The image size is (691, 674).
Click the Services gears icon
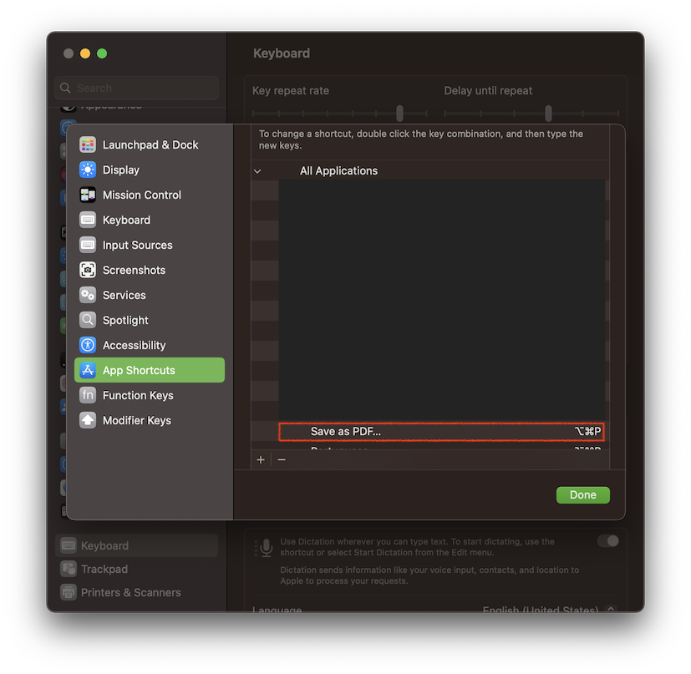point(88,295)
